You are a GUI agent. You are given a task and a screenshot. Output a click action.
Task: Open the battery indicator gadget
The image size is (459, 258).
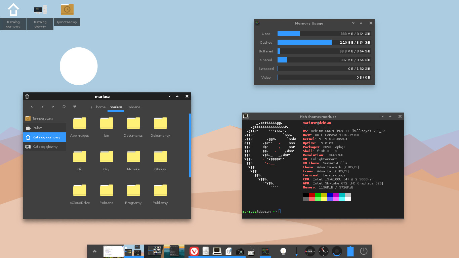350,251
